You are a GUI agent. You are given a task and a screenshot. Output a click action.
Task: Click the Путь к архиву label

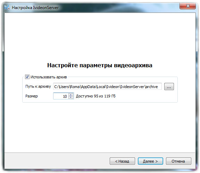38,86
